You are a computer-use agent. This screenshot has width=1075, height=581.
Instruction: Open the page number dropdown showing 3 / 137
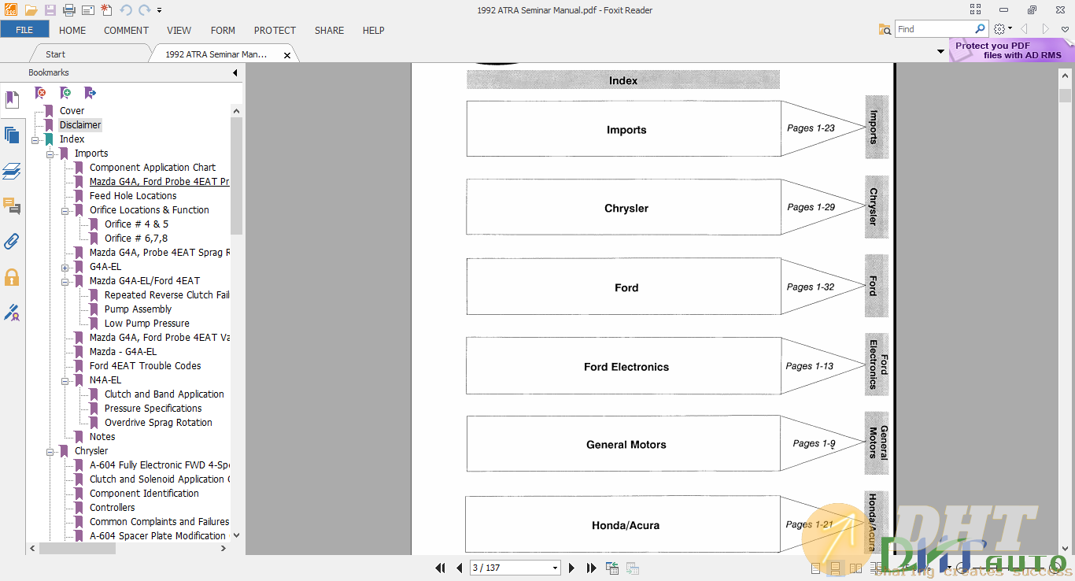(x=555, y=568)
